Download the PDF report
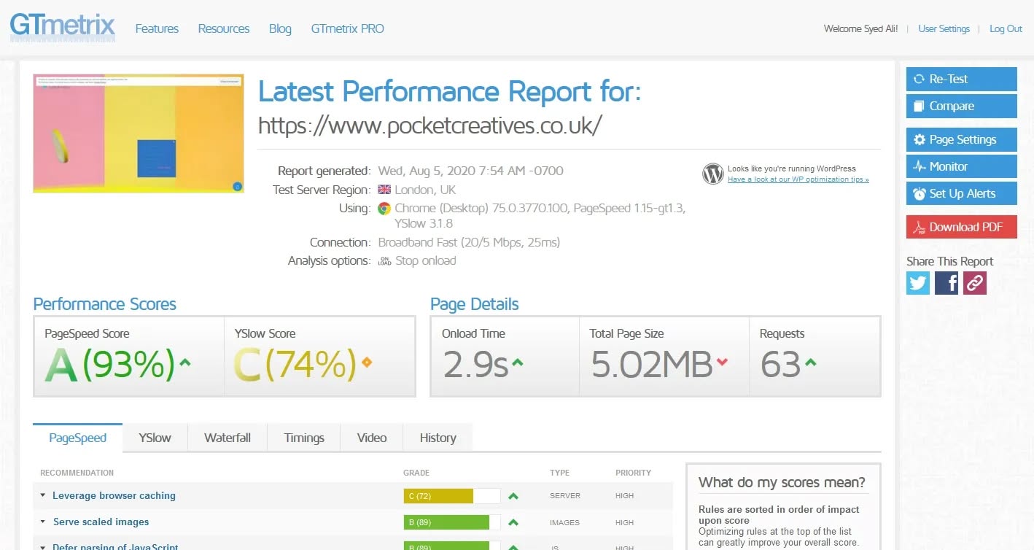Viewport: 1034px width, 550px height. click(961, 227)
